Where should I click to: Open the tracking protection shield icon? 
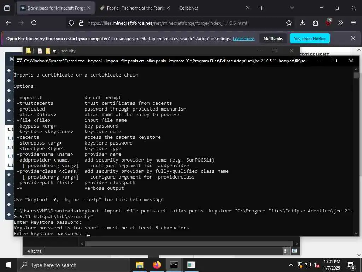pos(71,23)
